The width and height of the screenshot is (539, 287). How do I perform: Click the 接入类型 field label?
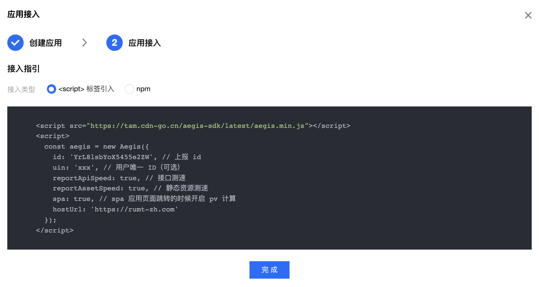point(21,89)
